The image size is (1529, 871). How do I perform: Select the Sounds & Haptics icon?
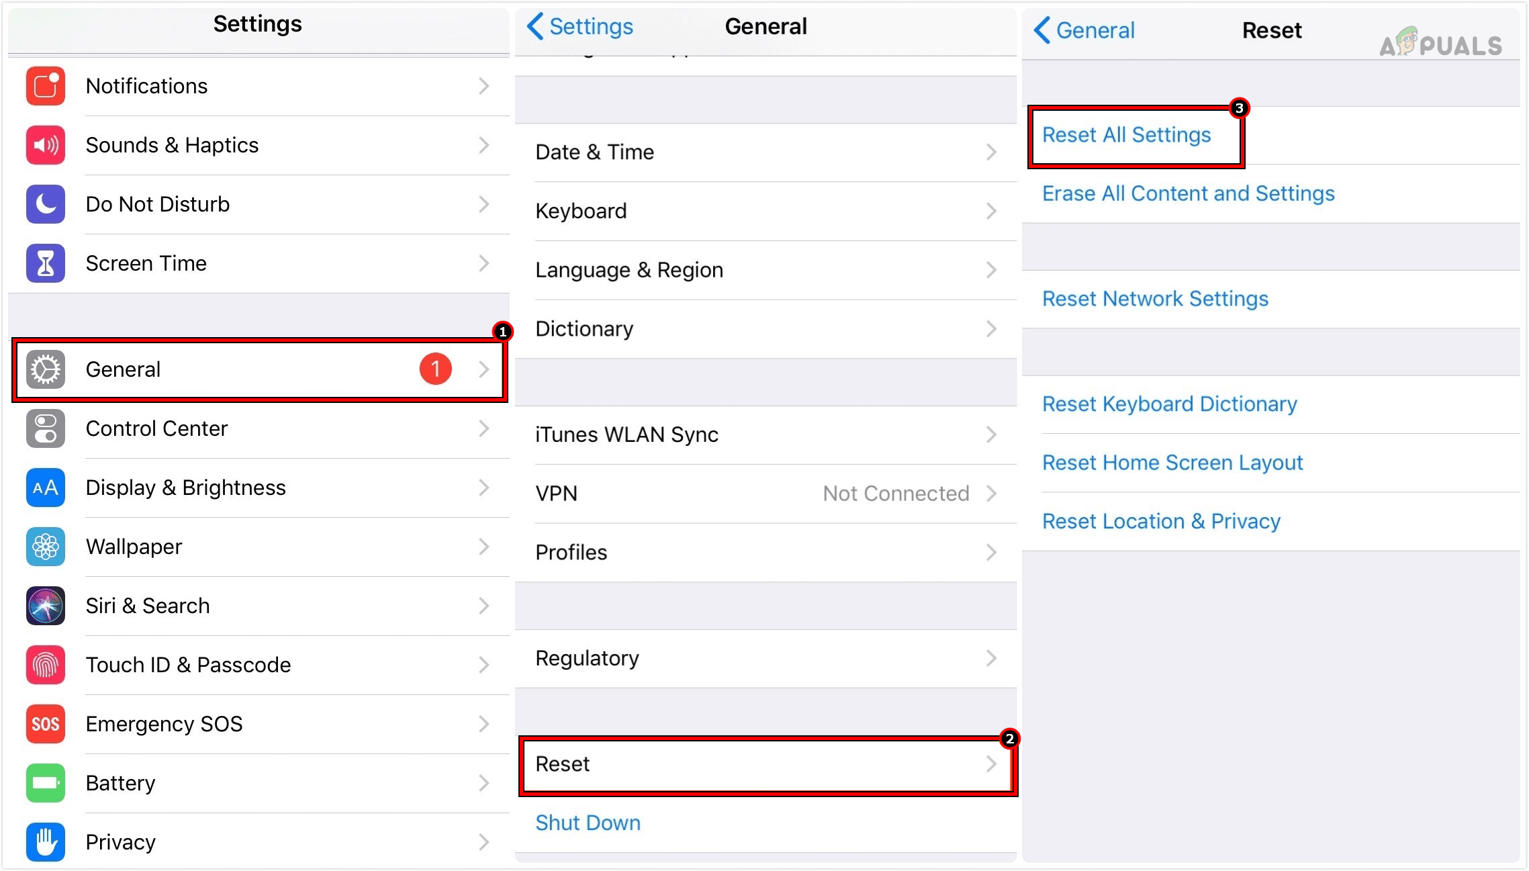[x=44, y=145]
